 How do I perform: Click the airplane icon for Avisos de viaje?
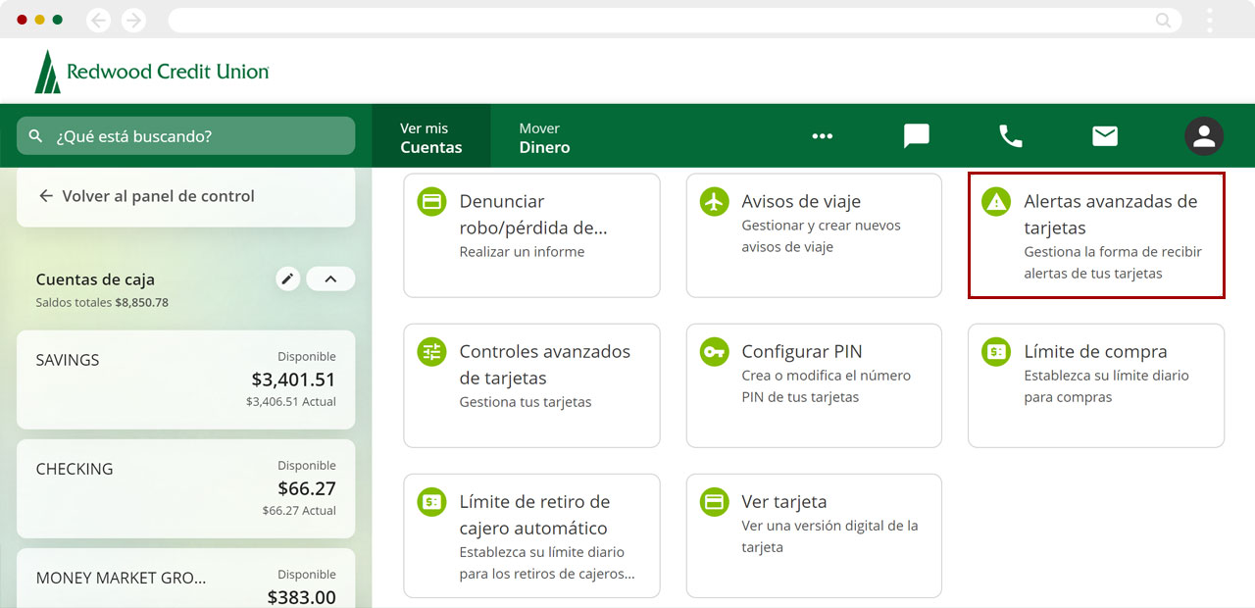pos(714,202)
